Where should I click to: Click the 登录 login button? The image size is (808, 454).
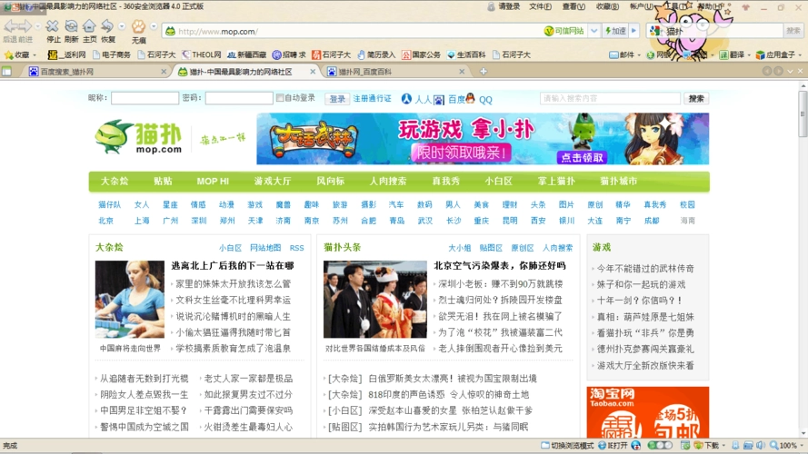(337, 98)
